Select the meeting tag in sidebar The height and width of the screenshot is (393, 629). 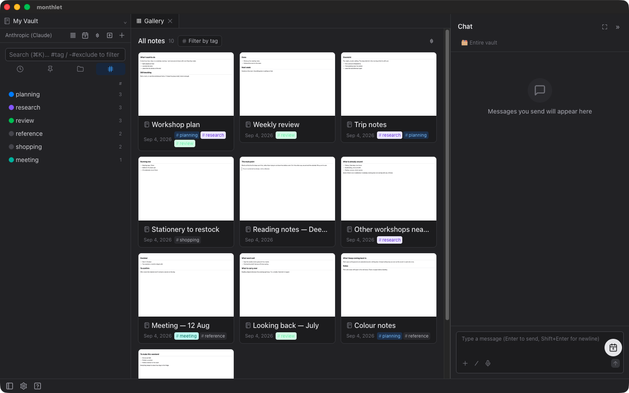click(x=66, y=160)
